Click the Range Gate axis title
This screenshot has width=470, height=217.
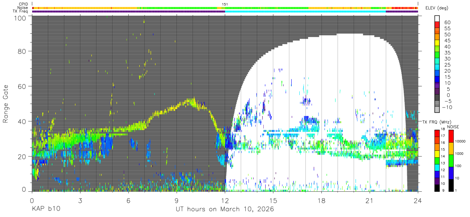tap(6, 104)
